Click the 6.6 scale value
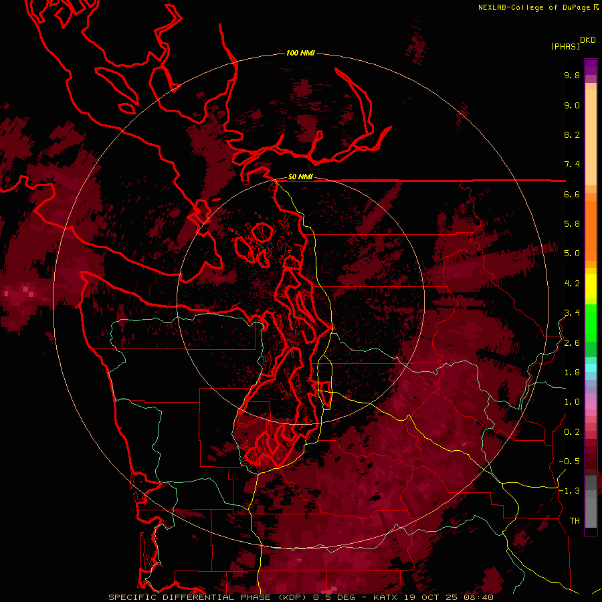 click(572, 194)
